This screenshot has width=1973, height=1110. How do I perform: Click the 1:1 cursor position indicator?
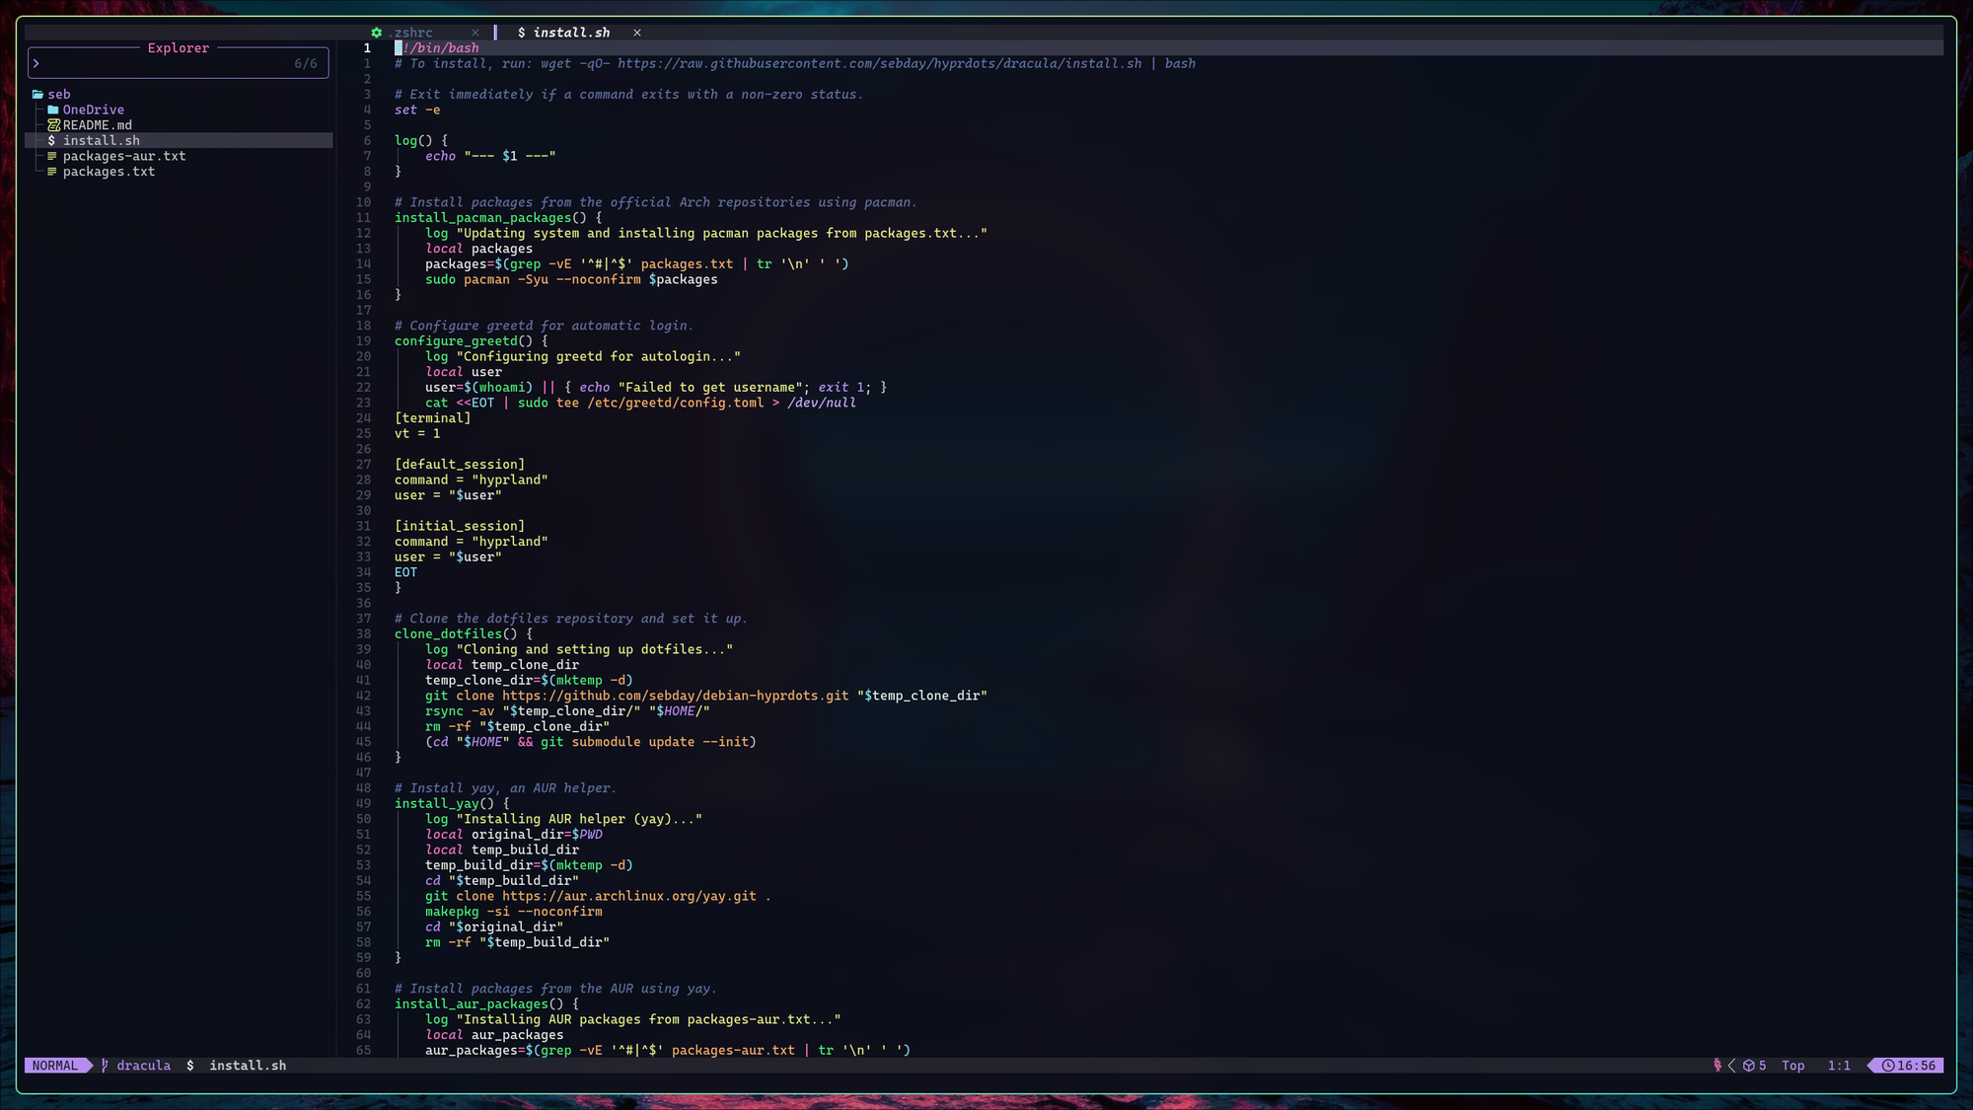point(1838,1066)
